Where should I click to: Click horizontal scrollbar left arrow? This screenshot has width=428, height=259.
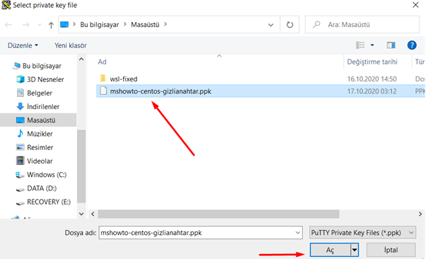[93, 214]
